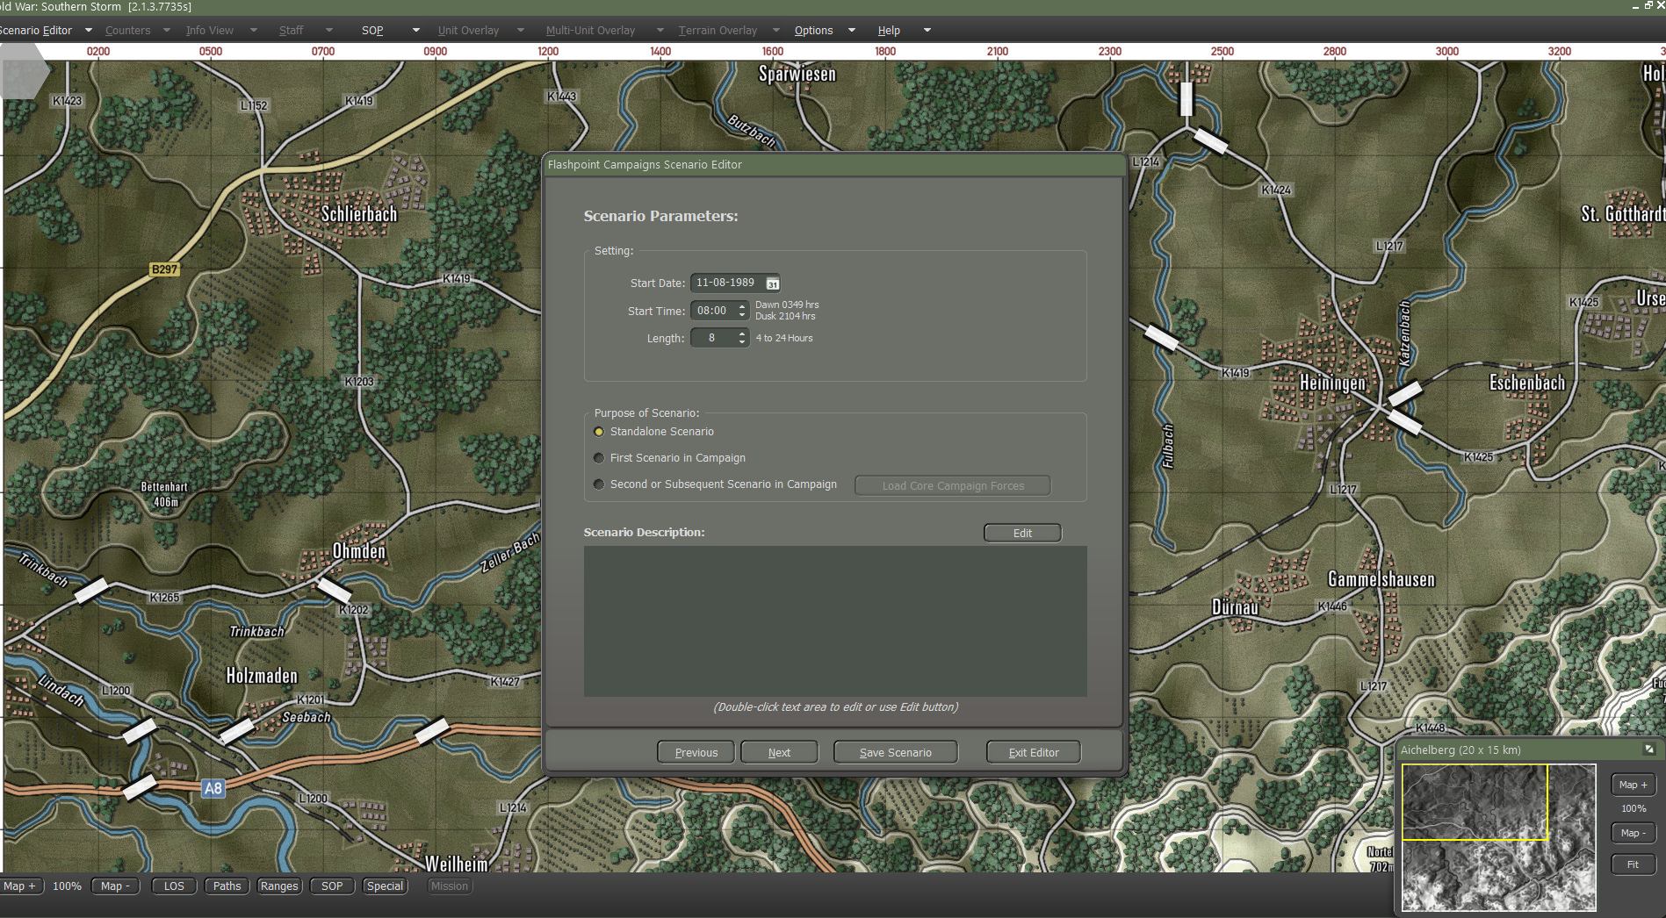Click the minimap panel collapse icon

1649,749
